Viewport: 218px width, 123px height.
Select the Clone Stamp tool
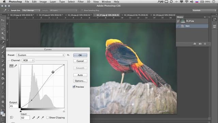3,56
